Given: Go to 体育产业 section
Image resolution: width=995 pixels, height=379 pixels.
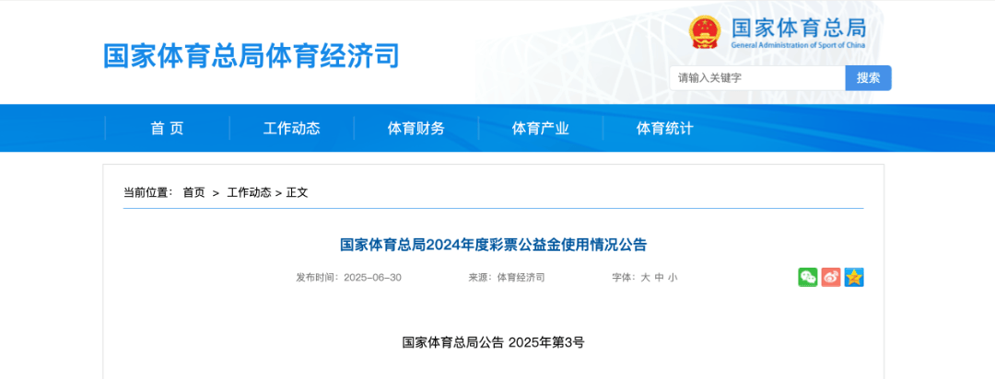Looking at the screenshot, I should coord(541,129).
